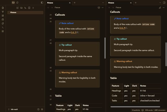Toggle the right sidebar
This screenshot has height=112, width=167.
click(164, 3)
